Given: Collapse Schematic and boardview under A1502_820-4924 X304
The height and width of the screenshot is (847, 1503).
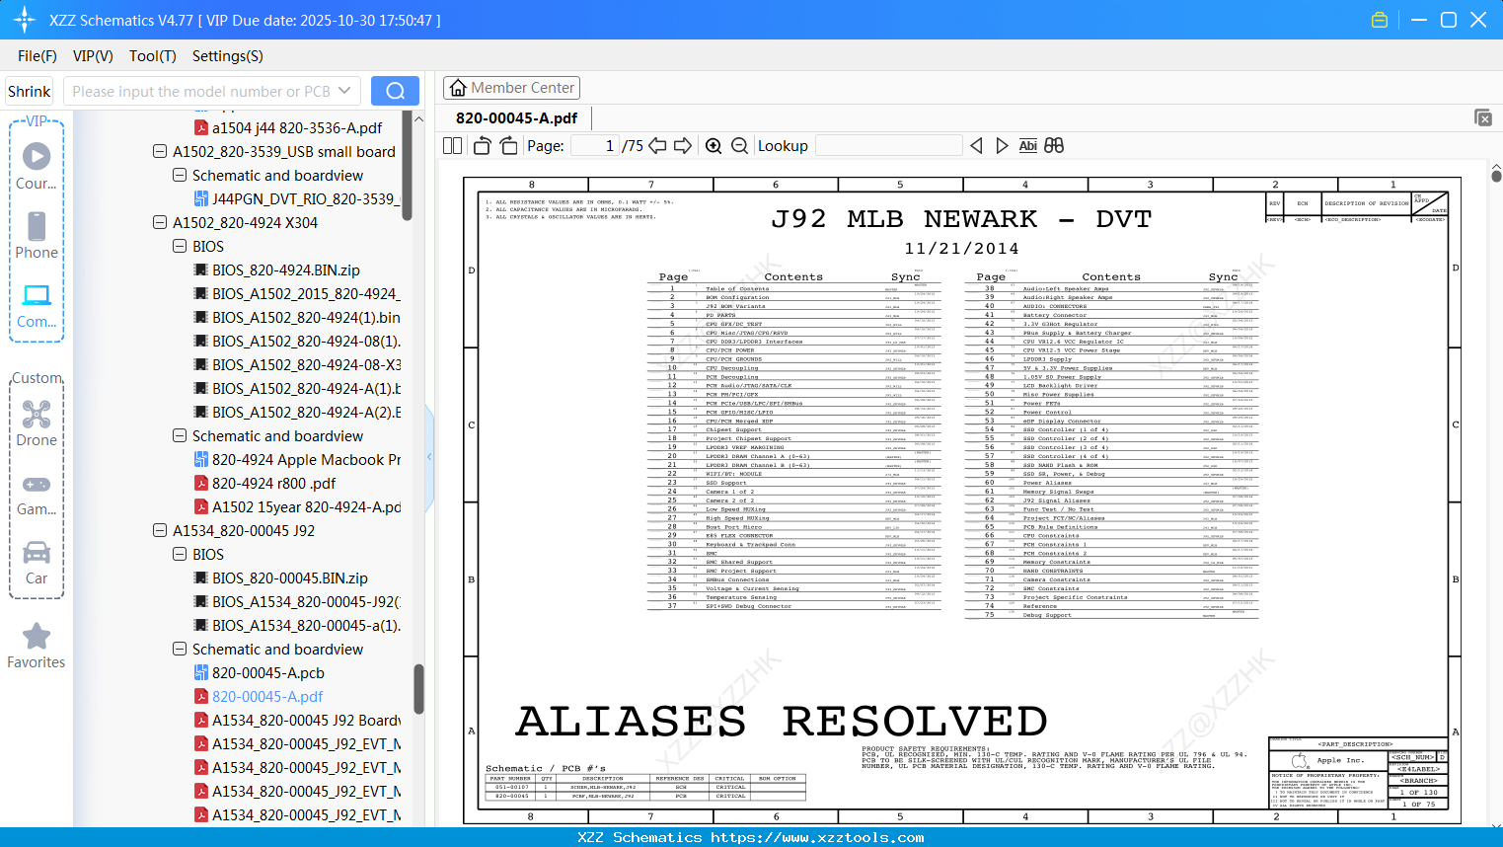Looking at the screenshot, I should [180, 435].
